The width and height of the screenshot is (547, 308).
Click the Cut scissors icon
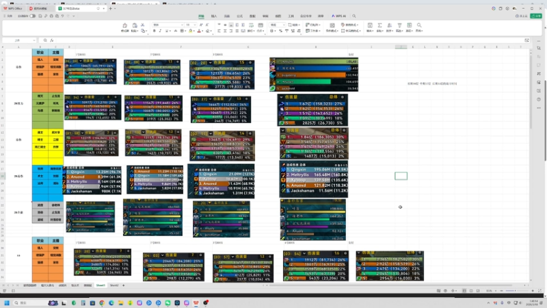coord(143,25)
